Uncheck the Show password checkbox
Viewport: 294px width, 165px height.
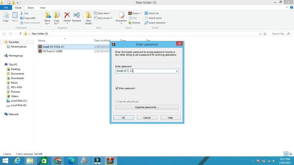coord(117,88)
